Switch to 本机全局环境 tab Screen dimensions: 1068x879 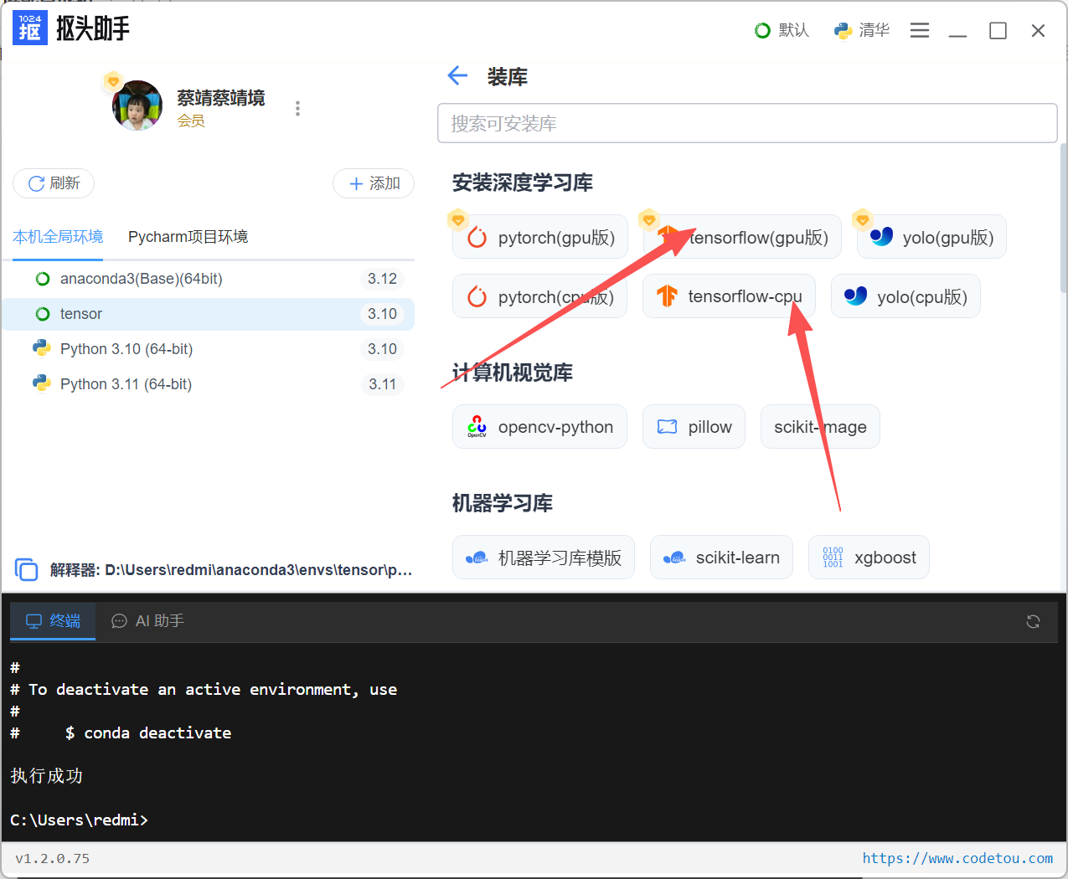pyautogui.click(x=58, y=237)
